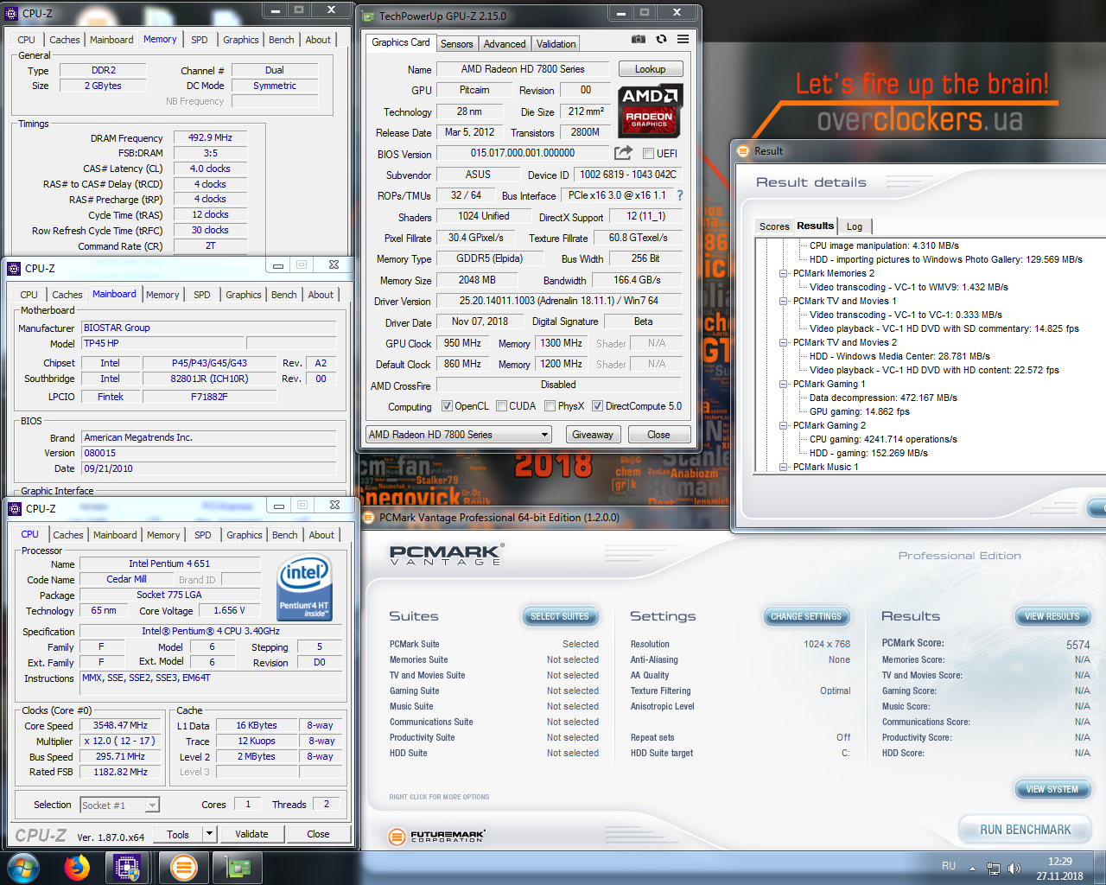
Task: Toggle the DirectCompute 5.0 checkbox
Action: 597,406
